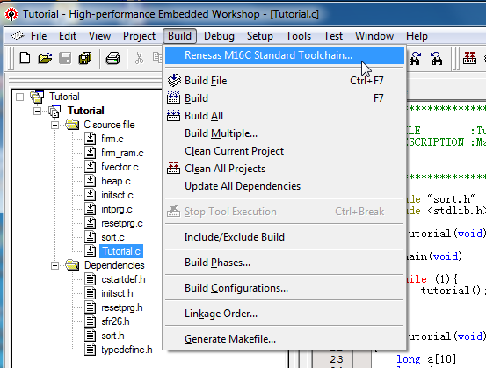Screen dimensions: 486x368
Task: Click the Clean toolbar icon beside binoculars
Action: 469,58
